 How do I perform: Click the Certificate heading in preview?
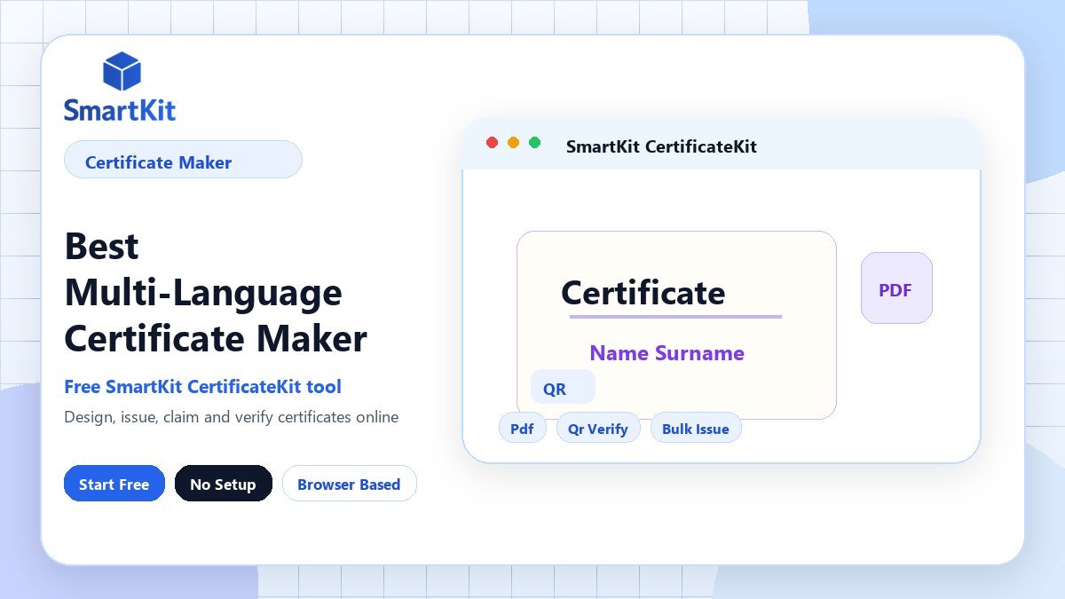pos(643,293)
